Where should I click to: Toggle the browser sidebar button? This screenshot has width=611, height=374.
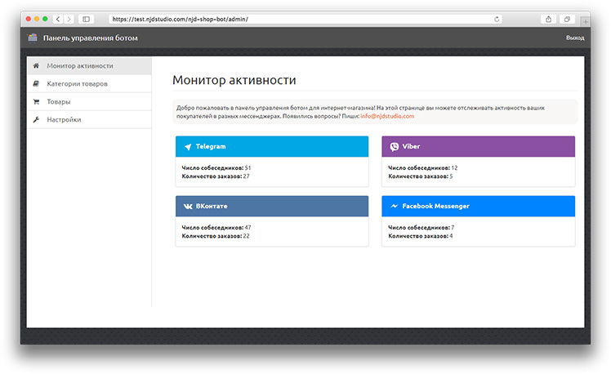click(x=86, y=19)
